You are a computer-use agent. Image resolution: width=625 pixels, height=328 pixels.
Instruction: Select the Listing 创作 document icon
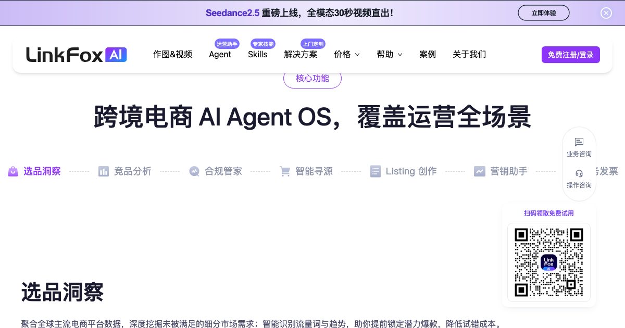[376, 171]
